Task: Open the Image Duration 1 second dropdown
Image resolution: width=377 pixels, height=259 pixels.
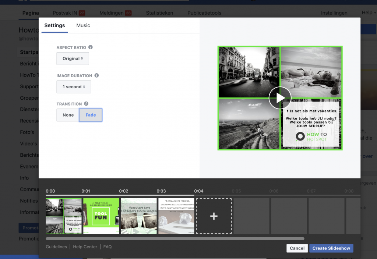Action: pos(74,87)
